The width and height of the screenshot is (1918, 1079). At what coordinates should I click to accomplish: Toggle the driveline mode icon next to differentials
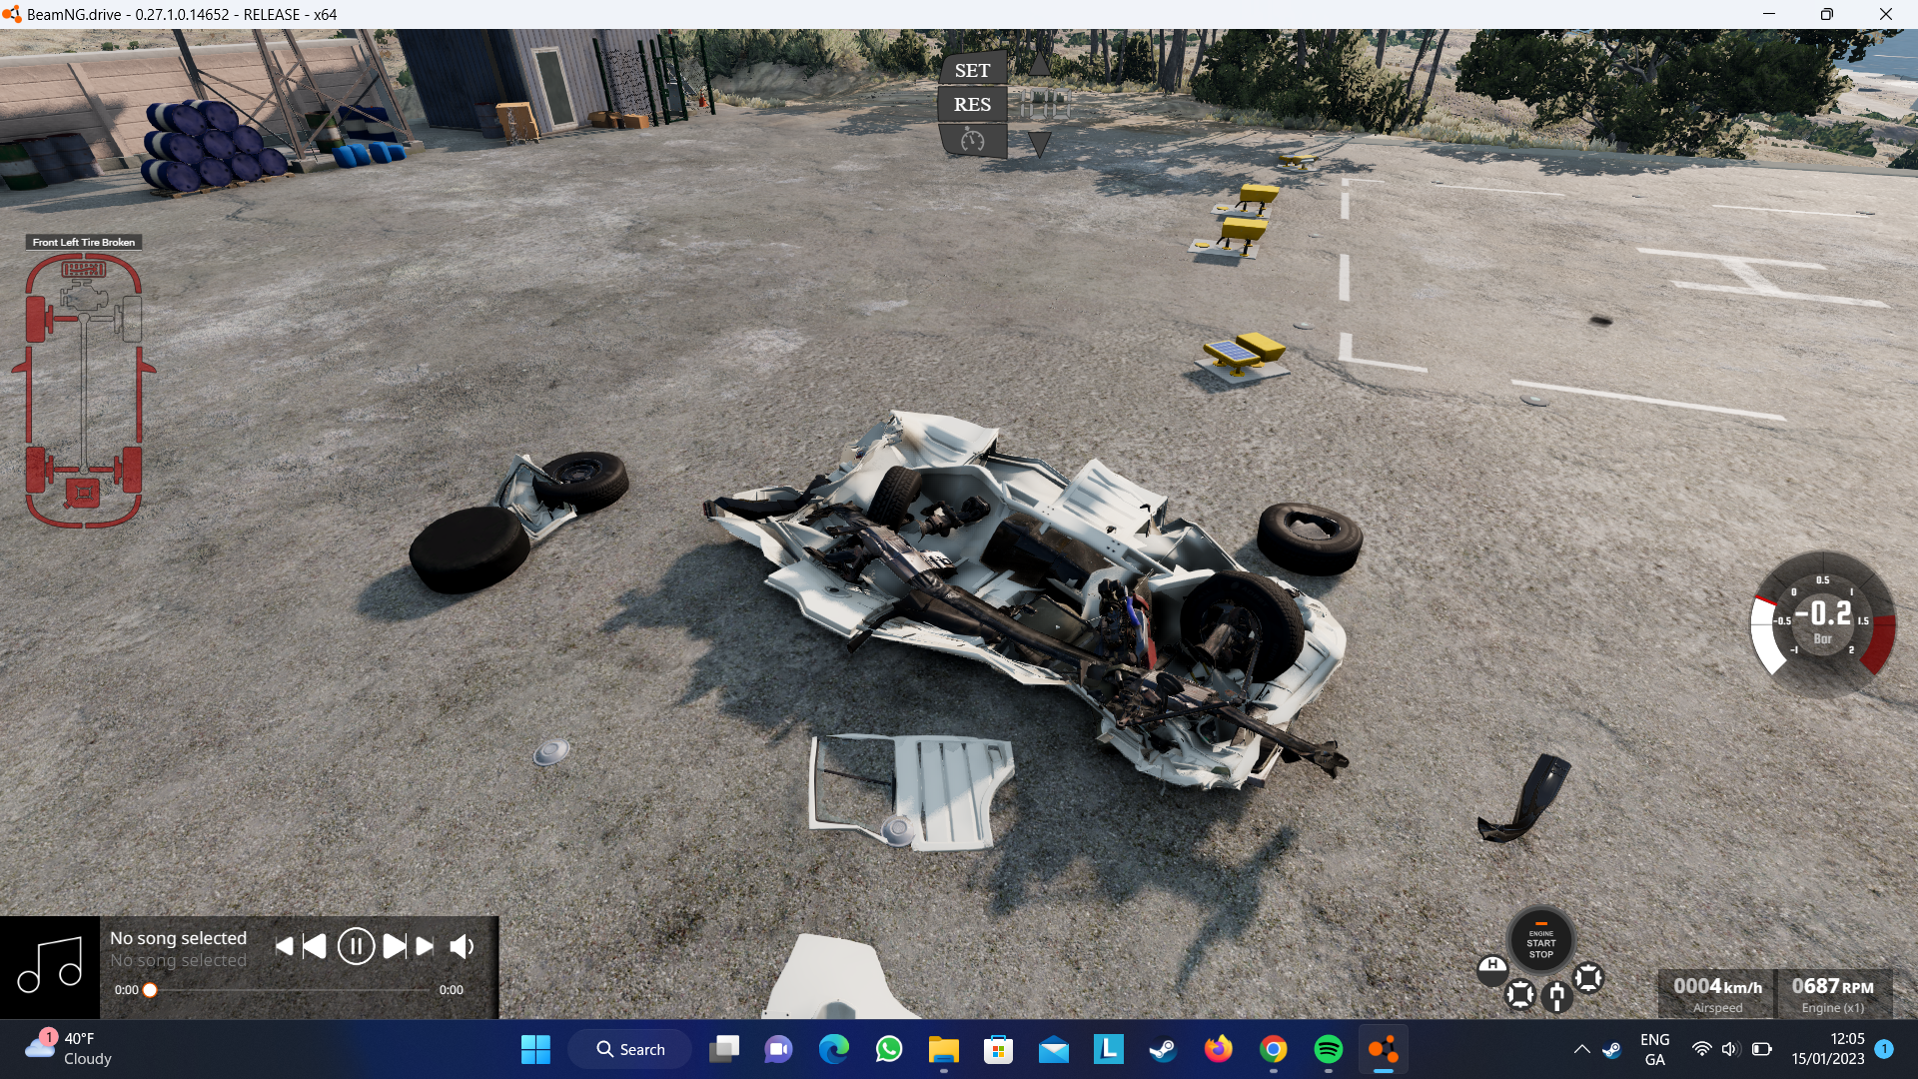(1556, 995)
